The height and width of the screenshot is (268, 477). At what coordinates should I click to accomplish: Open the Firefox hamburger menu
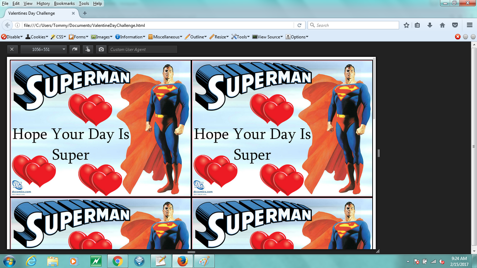click(x=470, y=25)
